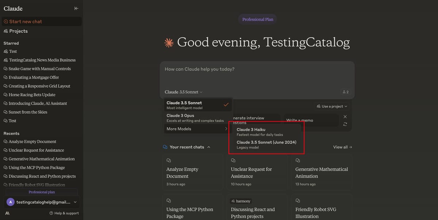
Task: Dismiss suggested prompts via the X icon
Action: 345,117
